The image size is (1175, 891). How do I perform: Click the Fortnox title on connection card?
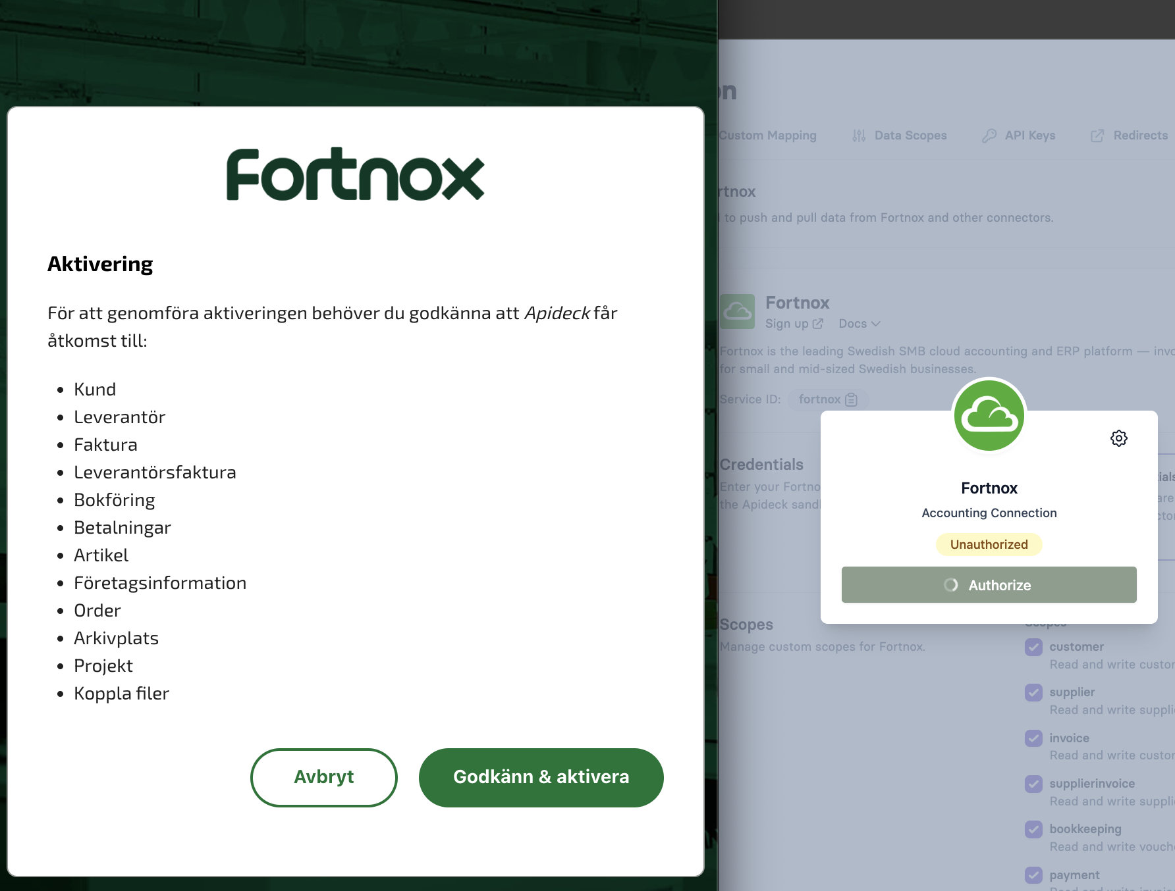989,488
